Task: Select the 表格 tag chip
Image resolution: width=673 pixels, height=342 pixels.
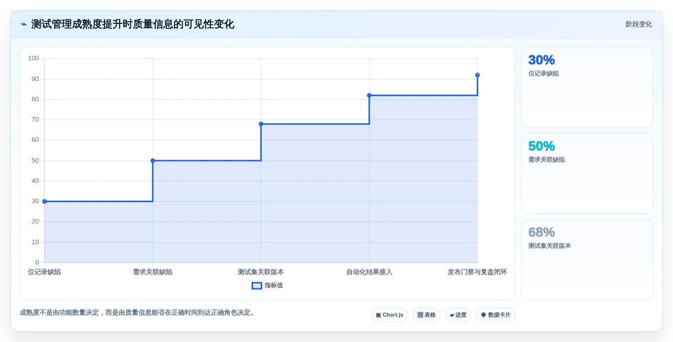Action: click(427, 315)
